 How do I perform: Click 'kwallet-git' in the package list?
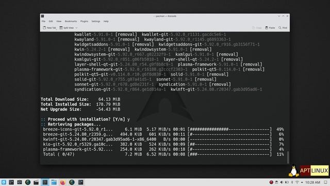(155, 35)
